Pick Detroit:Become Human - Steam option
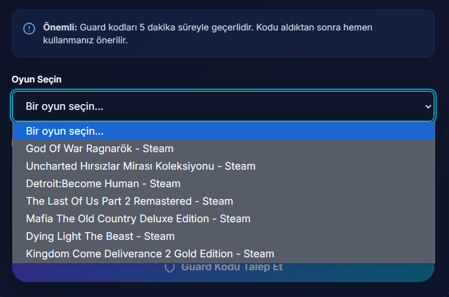 tap(223, 184)
